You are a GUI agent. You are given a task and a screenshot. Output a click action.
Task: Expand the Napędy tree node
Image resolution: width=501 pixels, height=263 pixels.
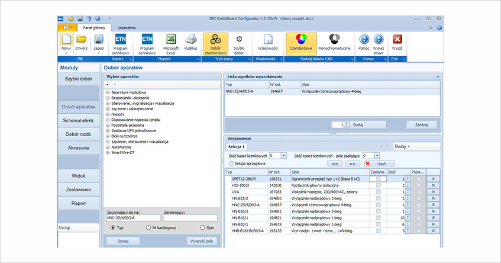[x=108, y=114]
